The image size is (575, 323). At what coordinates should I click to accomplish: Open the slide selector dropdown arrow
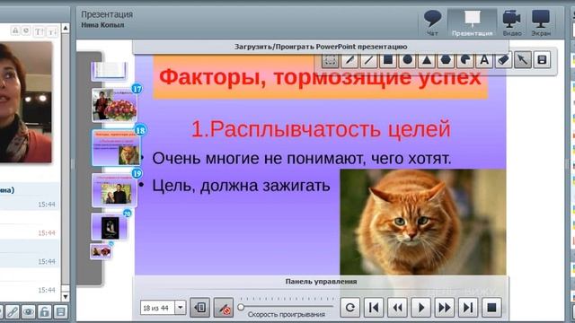point(180,308)
